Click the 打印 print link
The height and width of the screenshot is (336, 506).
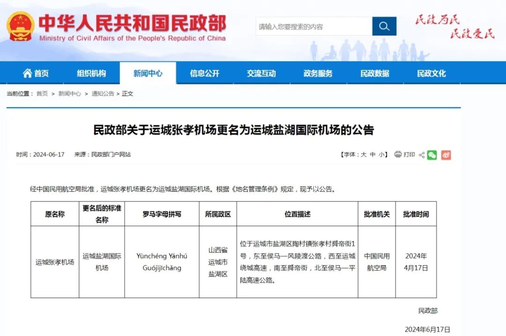409,155
